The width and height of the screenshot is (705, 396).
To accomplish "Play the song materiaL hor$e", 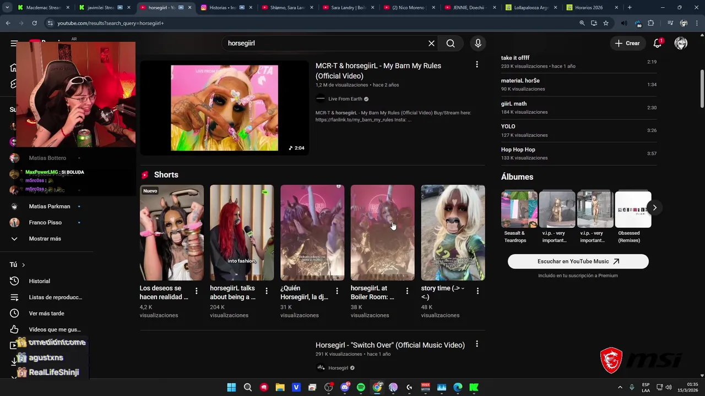I will tap(578, 85).
